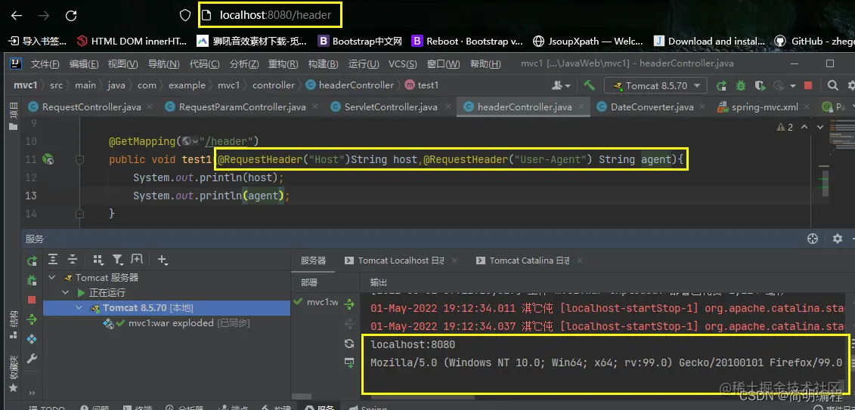Viewport: 855px width, 410px height.
Task: Click the blue update resources icon
Action: click(32, 339)
